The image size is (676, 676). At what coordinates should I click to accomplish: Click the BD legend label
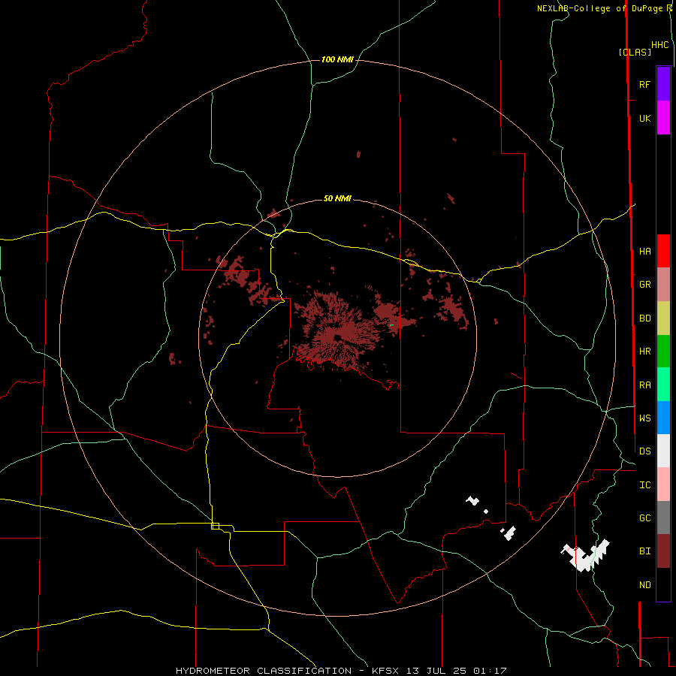click(644, 318)
